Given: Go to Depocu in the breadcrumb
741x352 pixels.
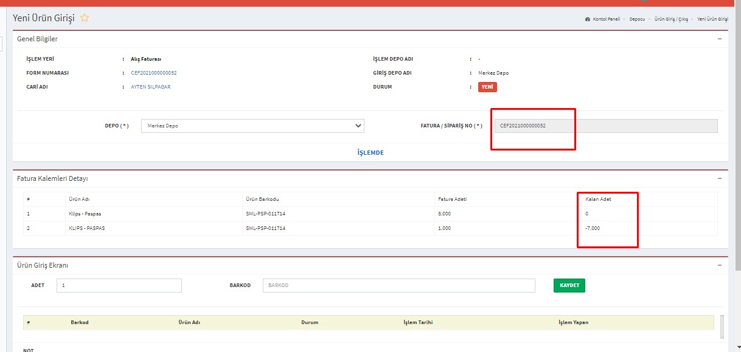Looking at the screenshot, I should pos(637,19).
